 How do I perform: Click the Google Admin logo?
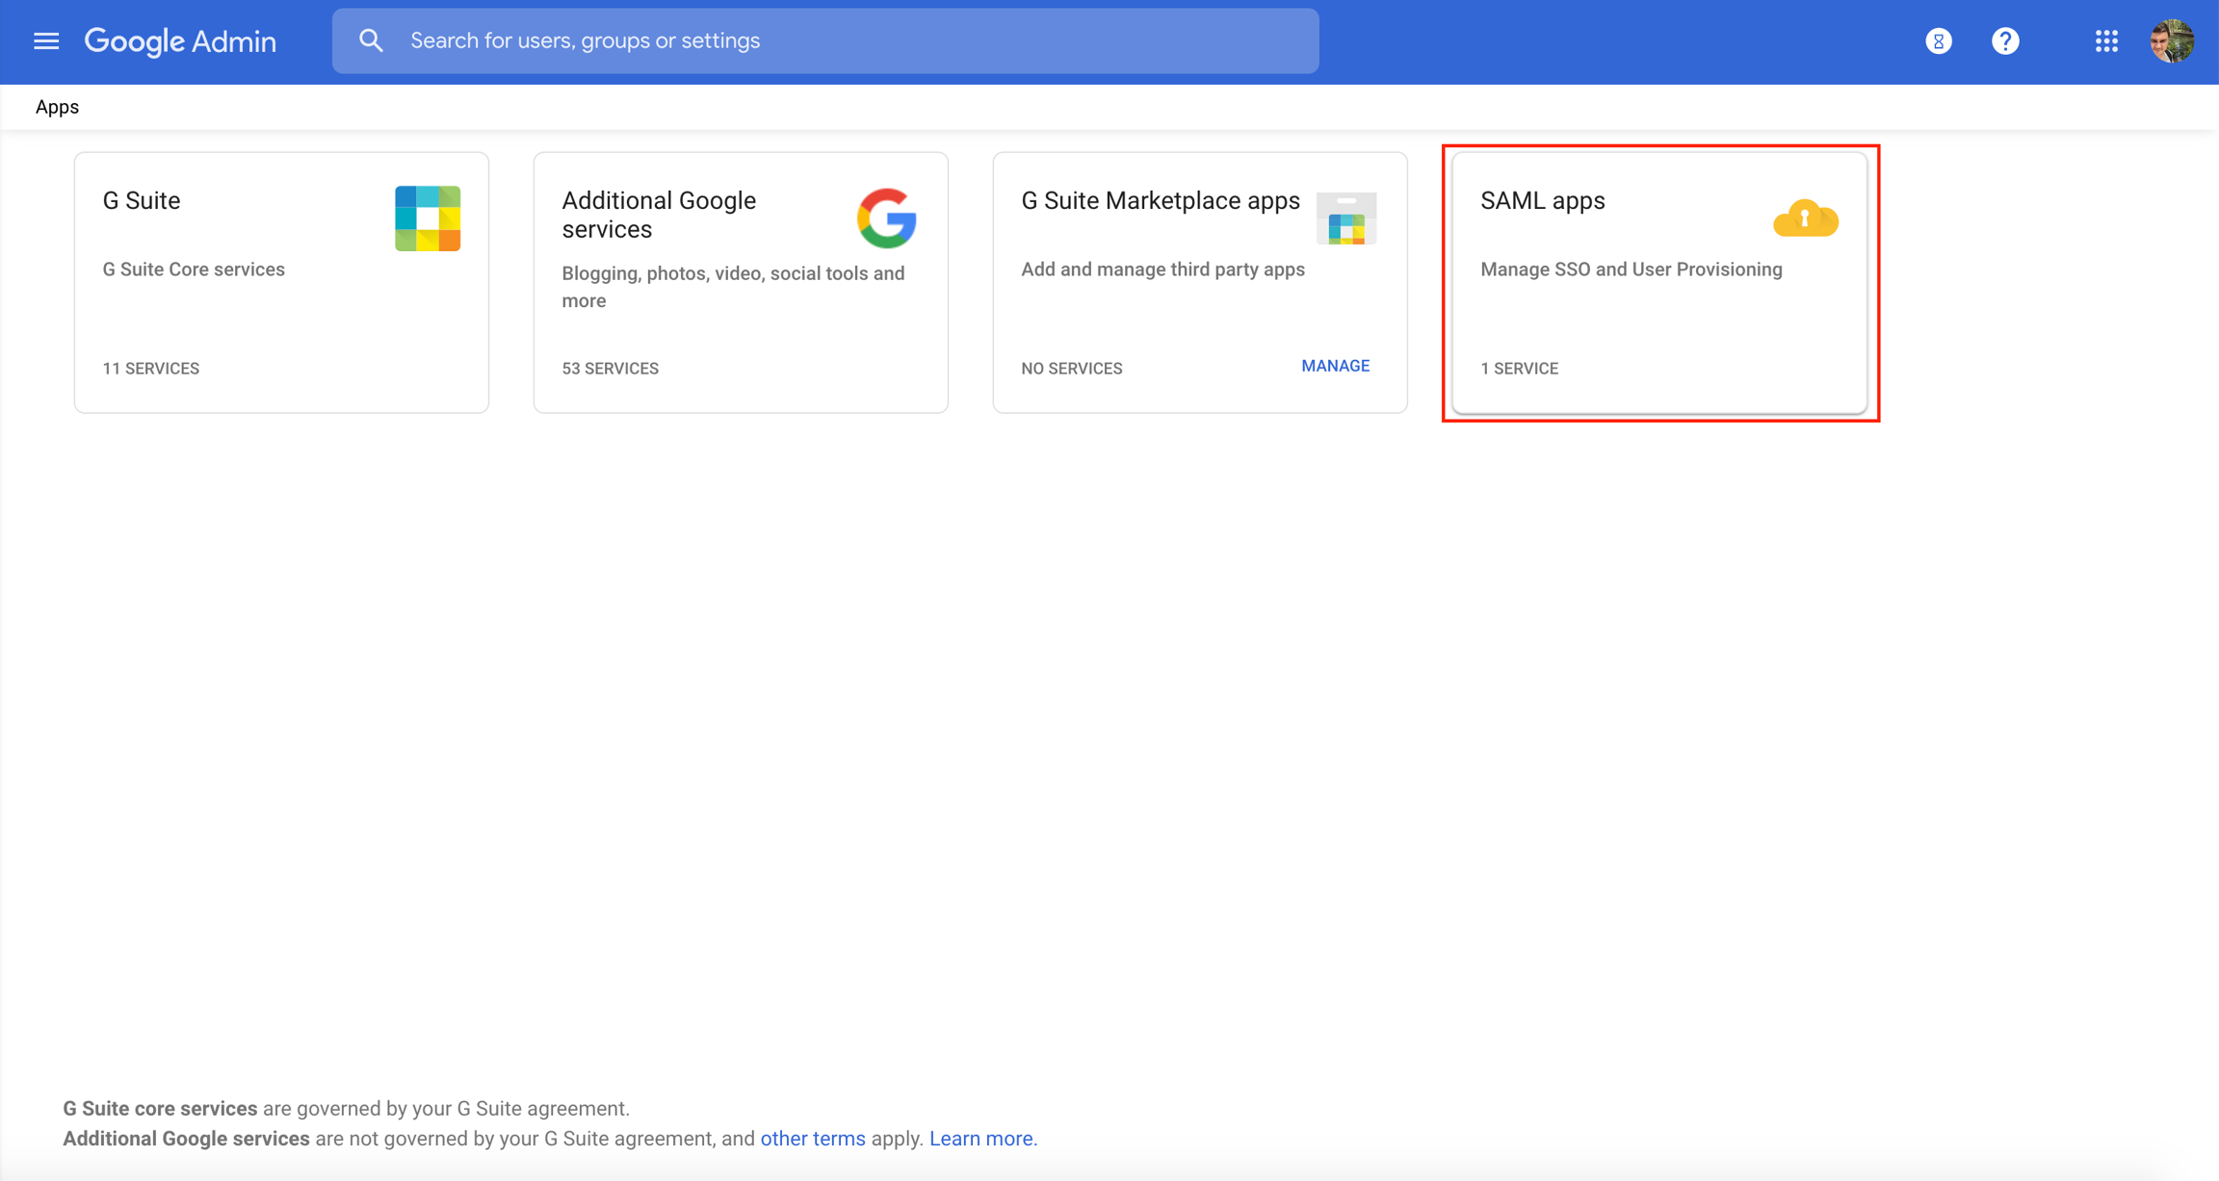(x=180, y=41)
